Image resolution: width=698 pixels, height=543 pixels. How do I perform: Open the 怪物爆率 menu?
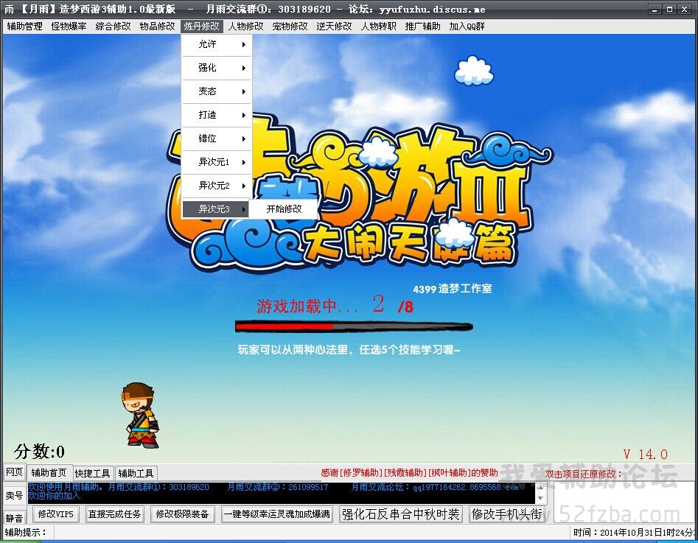click(69, 27)
